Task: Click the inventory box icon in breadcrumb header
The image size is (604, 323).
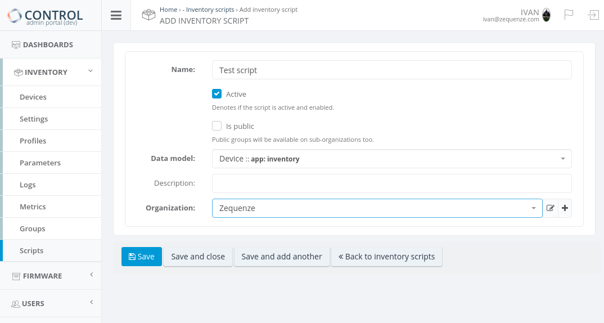Action: 148,15
